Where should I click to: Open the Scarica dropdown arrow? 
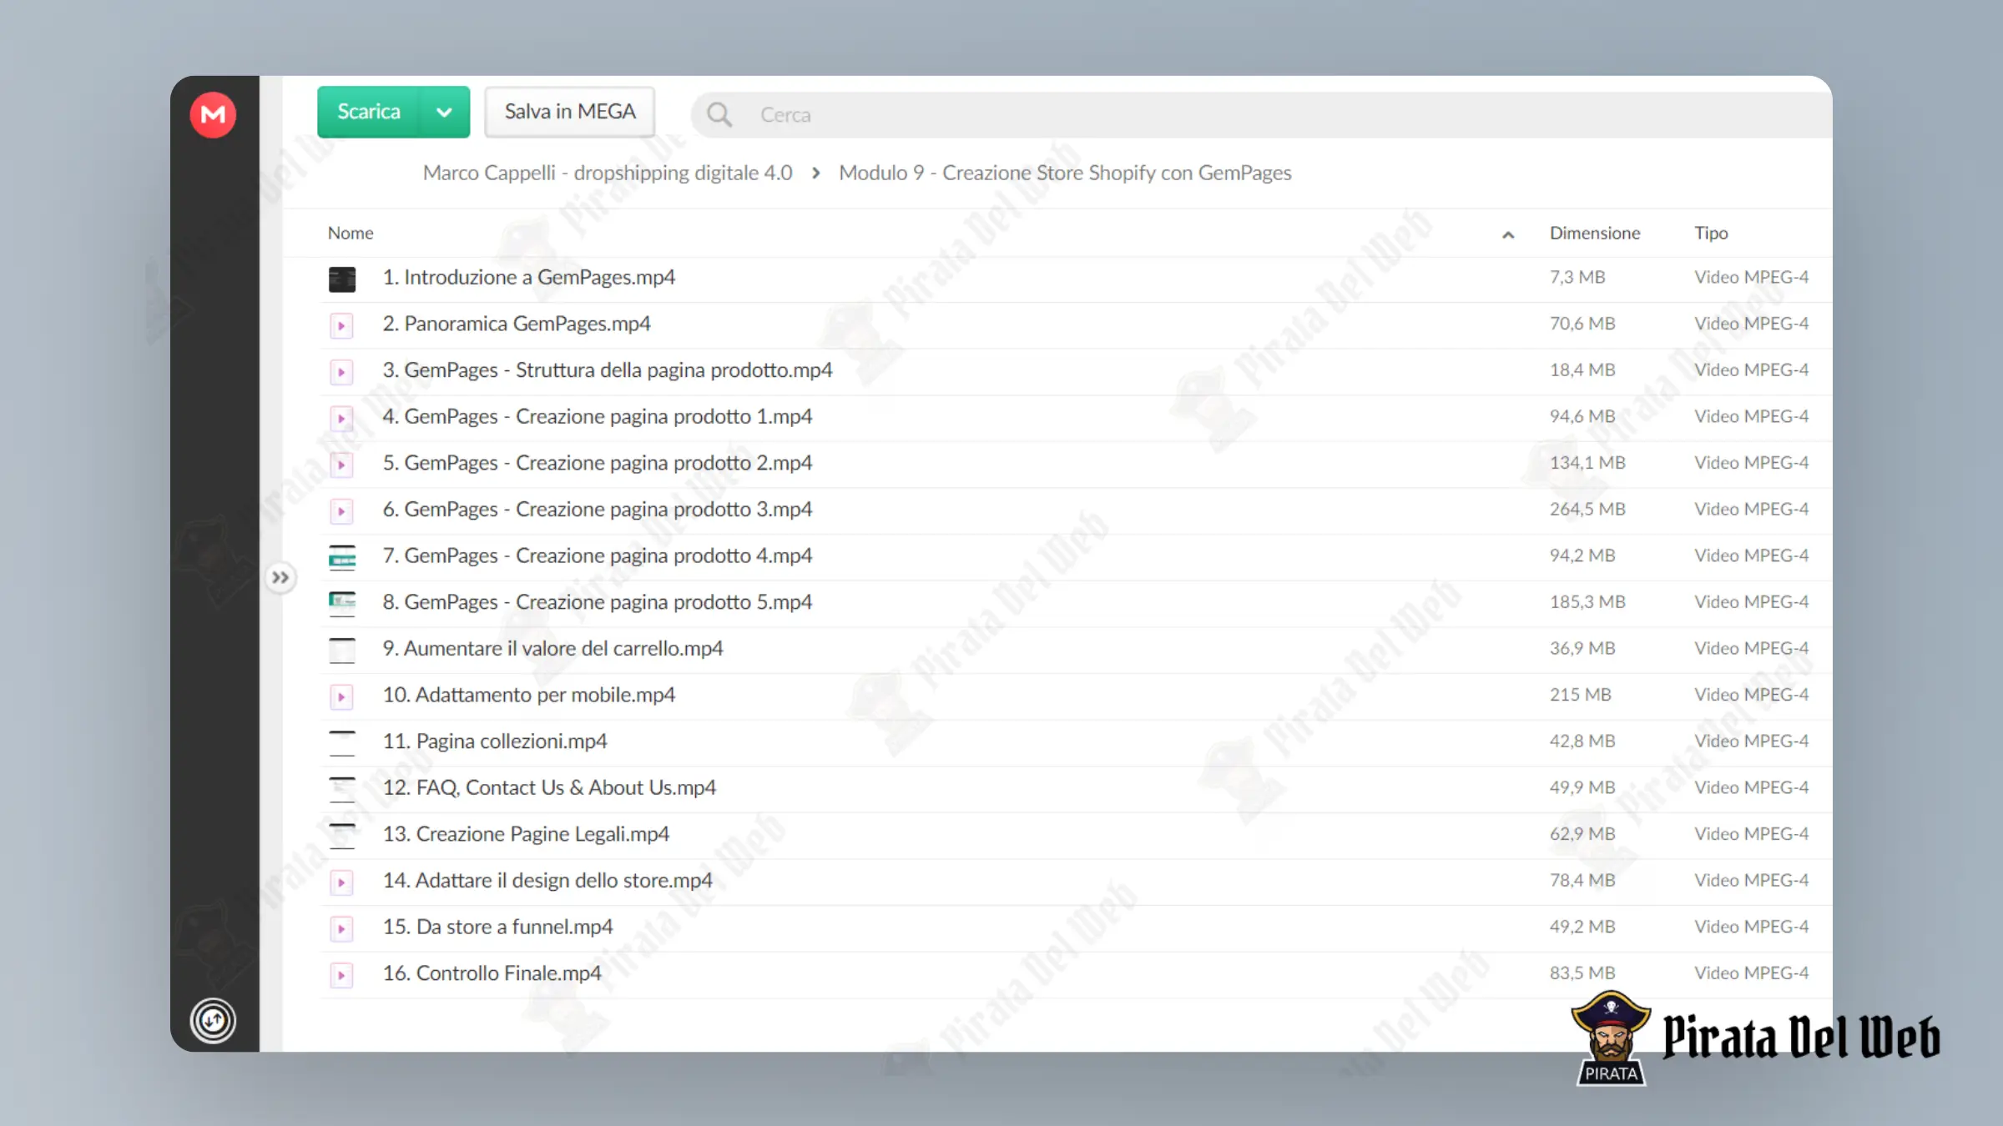point(444,112)
